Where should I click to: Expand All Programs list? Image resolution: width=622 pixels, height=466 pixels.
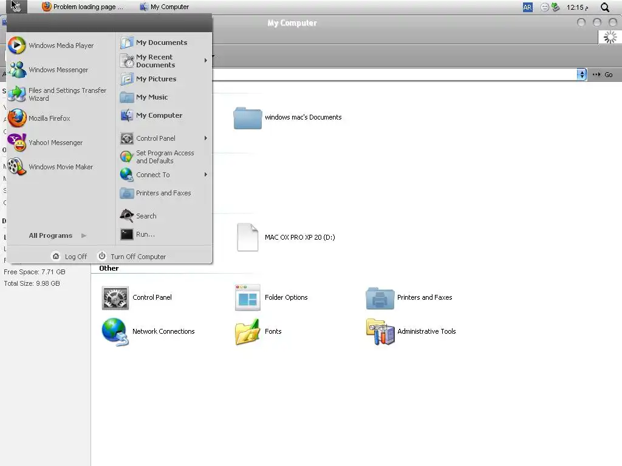58,235
